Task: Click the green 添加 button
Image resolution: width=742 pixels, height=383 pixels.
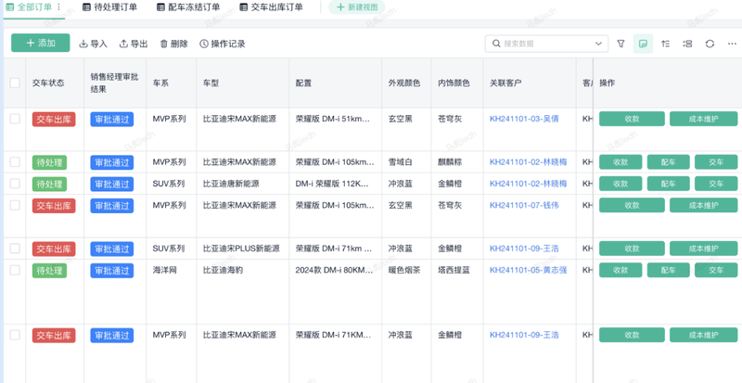Action: tap(40, 43)
